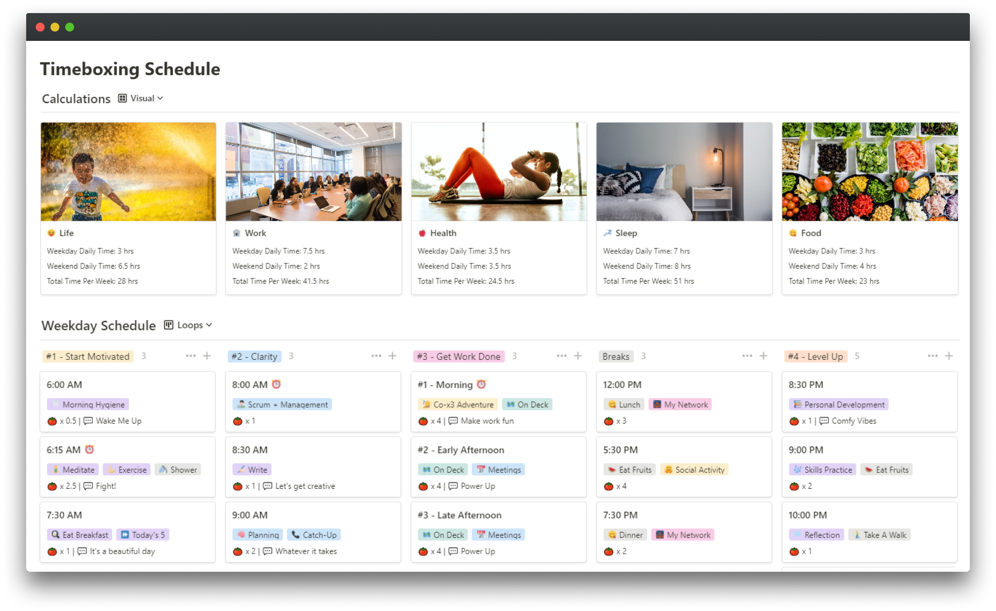Click On Deck tag in #1 - Morning card
The height and width of the screenshot is (611, 996).
coord(527,404)
